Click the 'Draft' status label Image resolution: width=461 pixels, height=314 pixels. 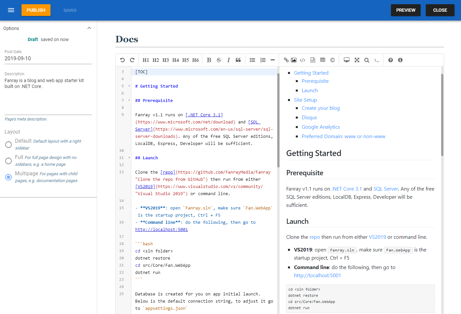33,39
